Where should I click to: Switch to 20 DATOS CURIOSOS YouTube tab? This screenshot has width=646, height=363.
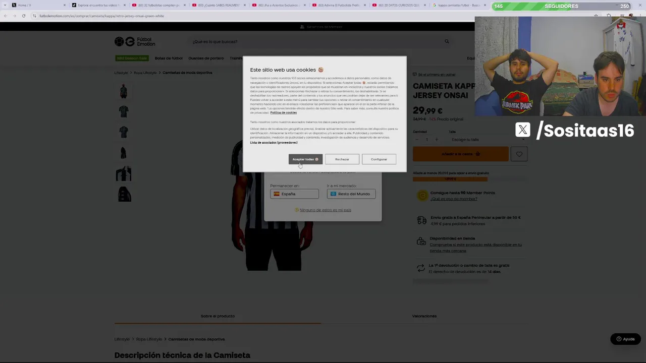pos(399,5)
